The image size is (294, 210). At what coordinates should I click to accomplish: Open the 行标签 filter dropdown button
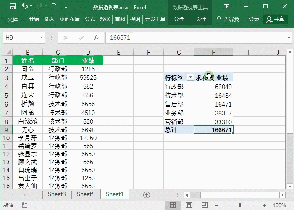pos(190,77)
